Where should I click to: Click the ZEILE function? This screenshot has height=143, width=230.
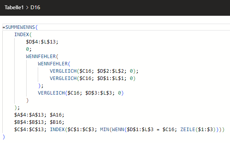(188, 130)
